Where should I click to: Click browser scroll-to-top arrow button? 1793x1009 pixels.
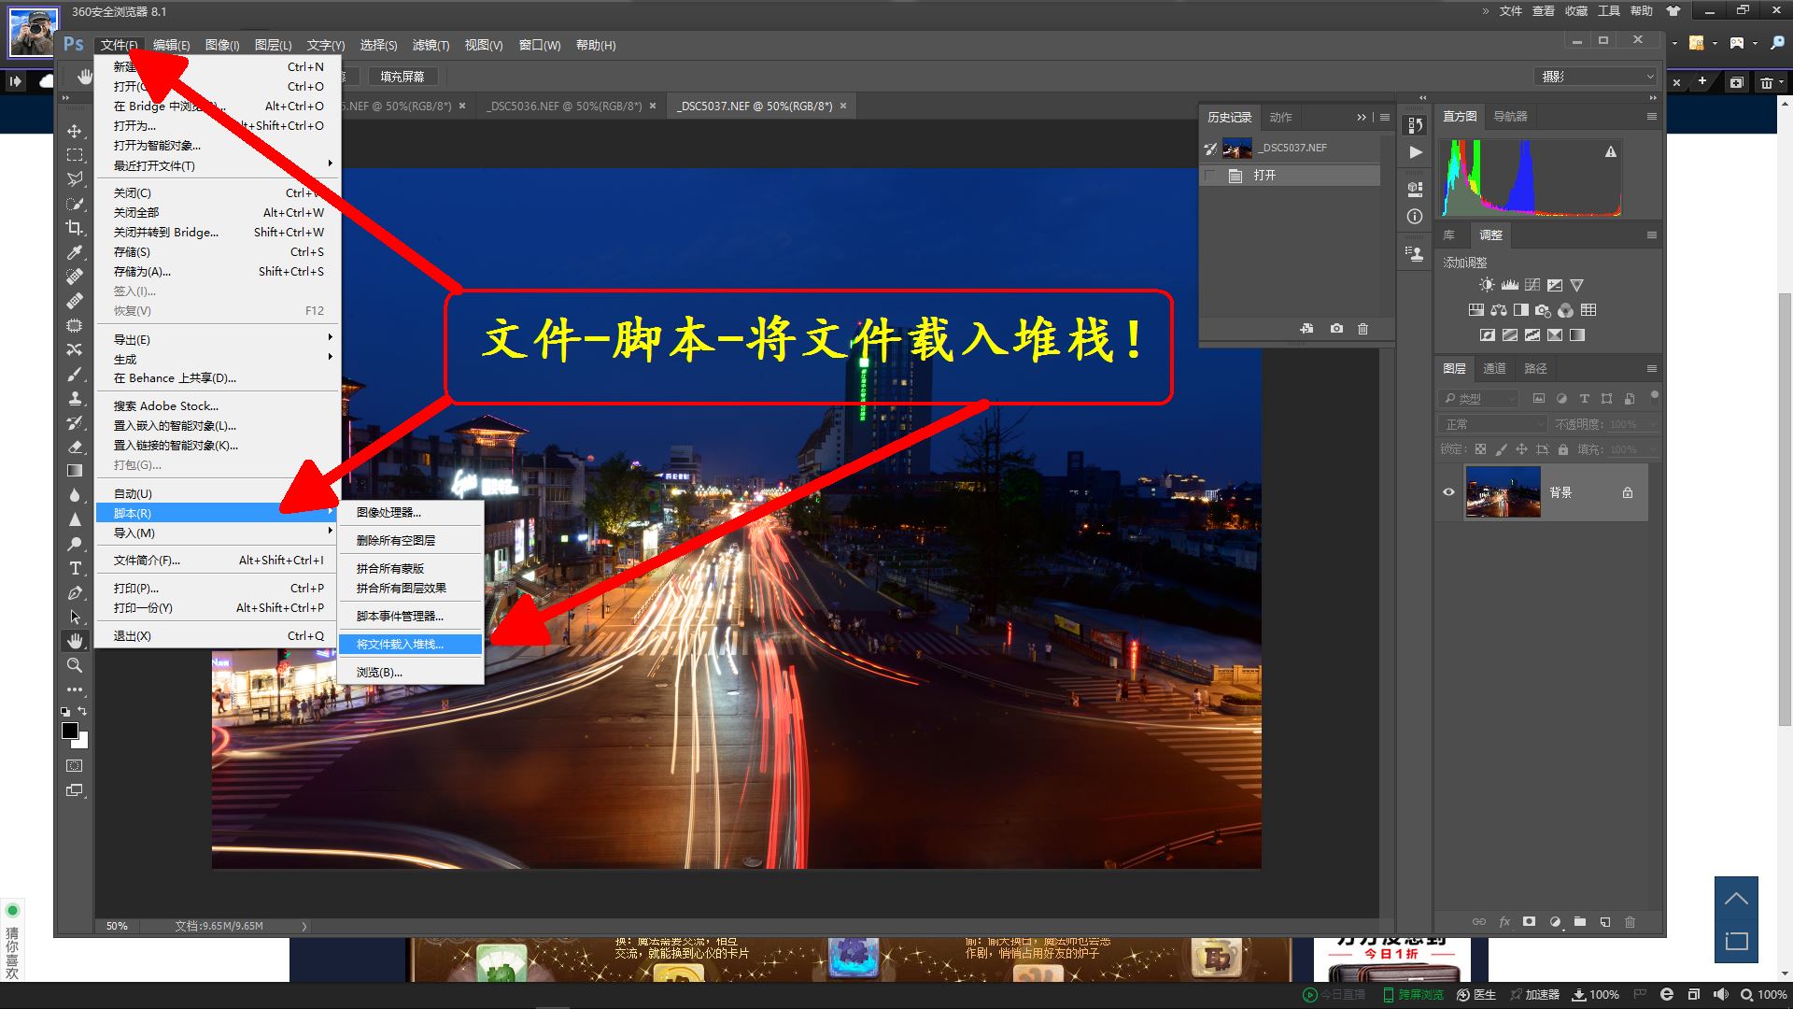point(1736,899)
